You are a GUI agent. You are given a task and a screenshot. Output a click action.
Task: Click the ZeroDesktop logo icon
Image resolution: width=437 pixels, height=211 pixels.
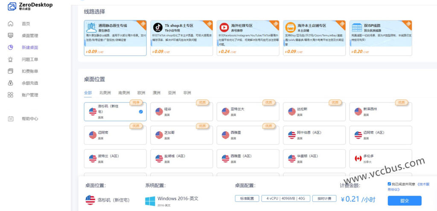tap(11, 6)
